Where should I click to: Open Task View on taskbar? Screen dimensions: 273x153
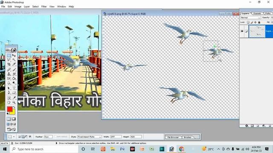pyautogui.click(x=93, y=149)
